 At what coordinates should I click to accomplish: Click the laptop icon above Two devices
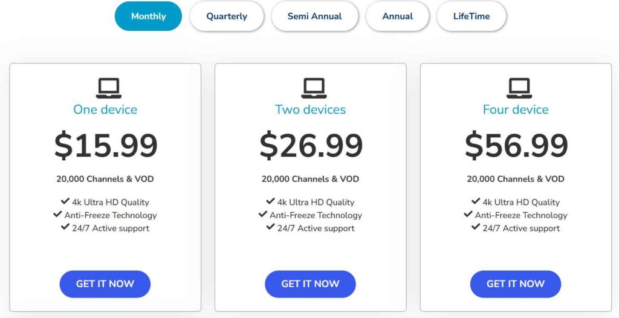(314, 88)
